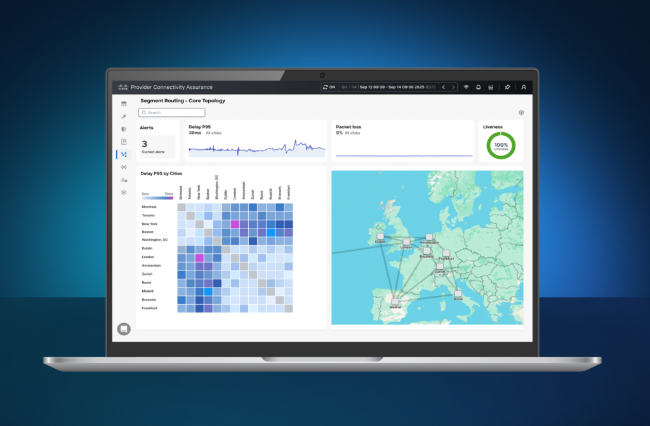650x426 pixels.
Task: Click the chat support bubble at bottom left
Action: click(123, 329)
